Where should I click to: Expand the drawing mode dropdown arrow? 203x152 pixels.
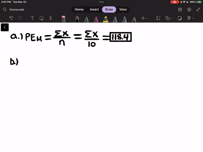tap(193, 18)
